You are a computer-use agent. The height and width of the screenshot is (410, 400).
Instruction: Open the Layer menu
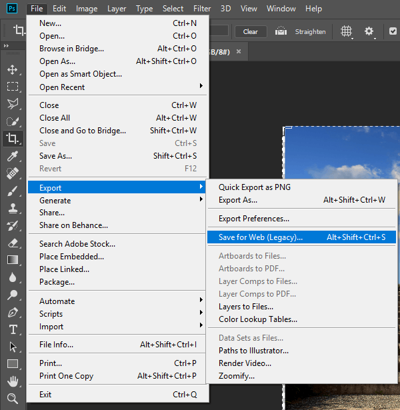[117, 9]
